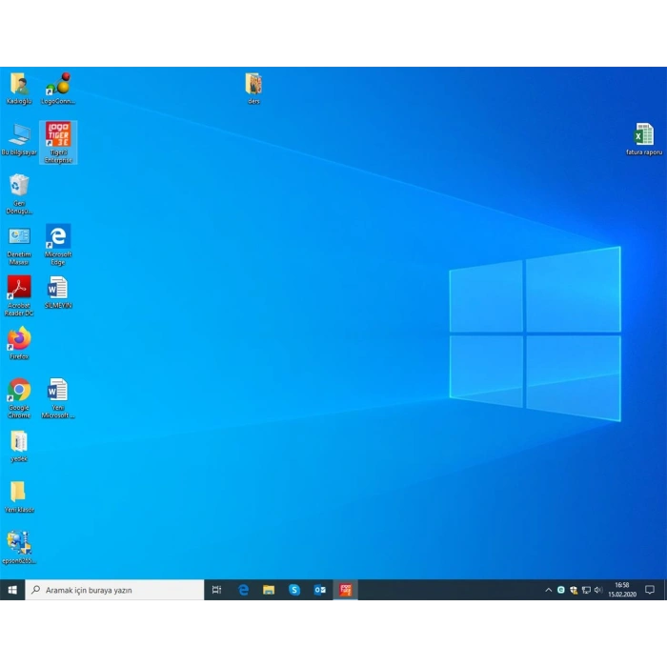Open the Kadıoglu user folder icon

[19, 89]
